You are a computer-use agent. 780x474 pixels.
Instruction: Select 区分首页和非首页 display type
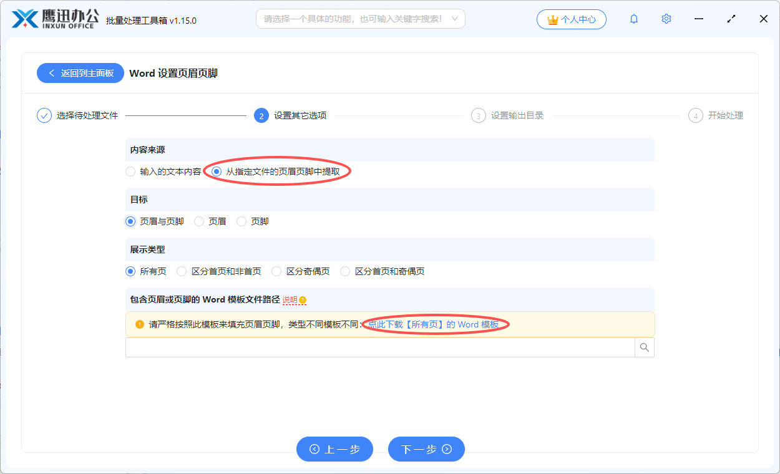[219, 271]
